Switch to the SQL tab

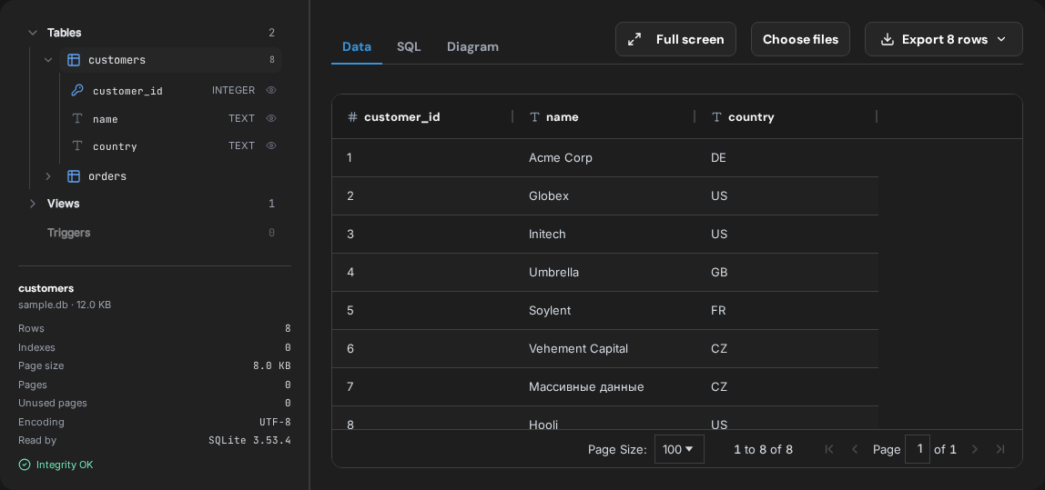(x=409, y=46)
